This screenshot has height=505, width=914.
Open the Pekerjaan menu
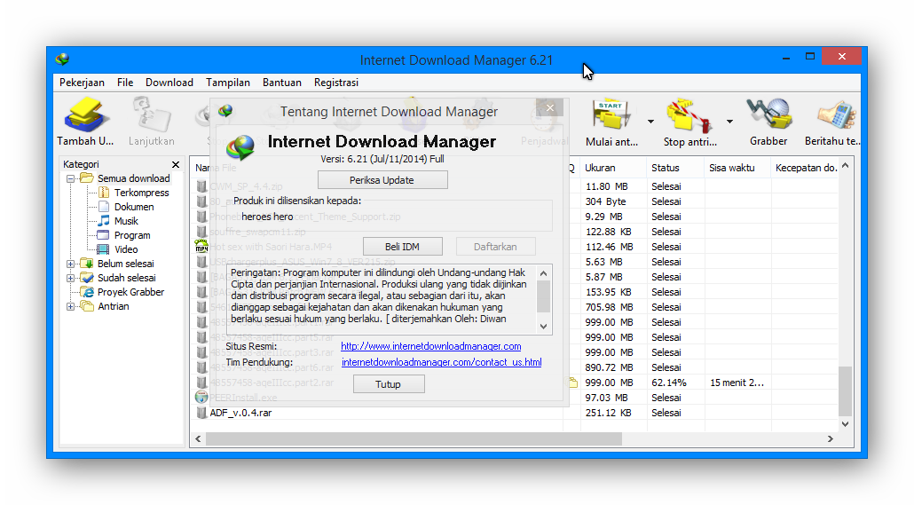click(x=82, y=83)
